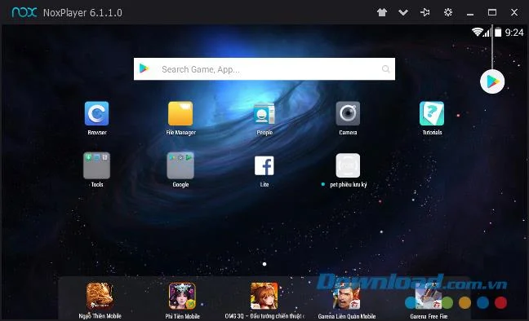The image size is (529, 321).
Task: Click the battery indicator in status bar
Action: [x=498, y=33]
